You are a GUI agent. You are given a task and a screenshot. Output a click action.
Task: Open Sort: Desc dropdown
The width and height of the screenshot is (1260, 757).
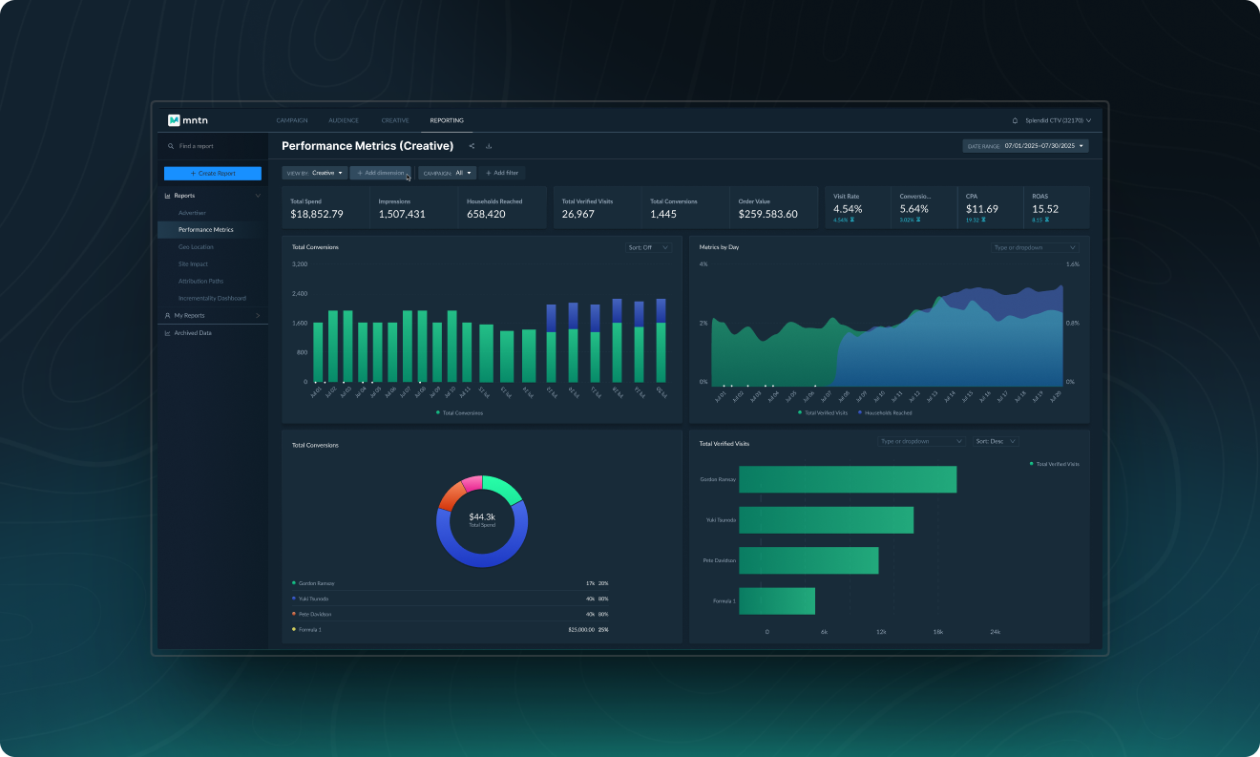tap(997, 441)
